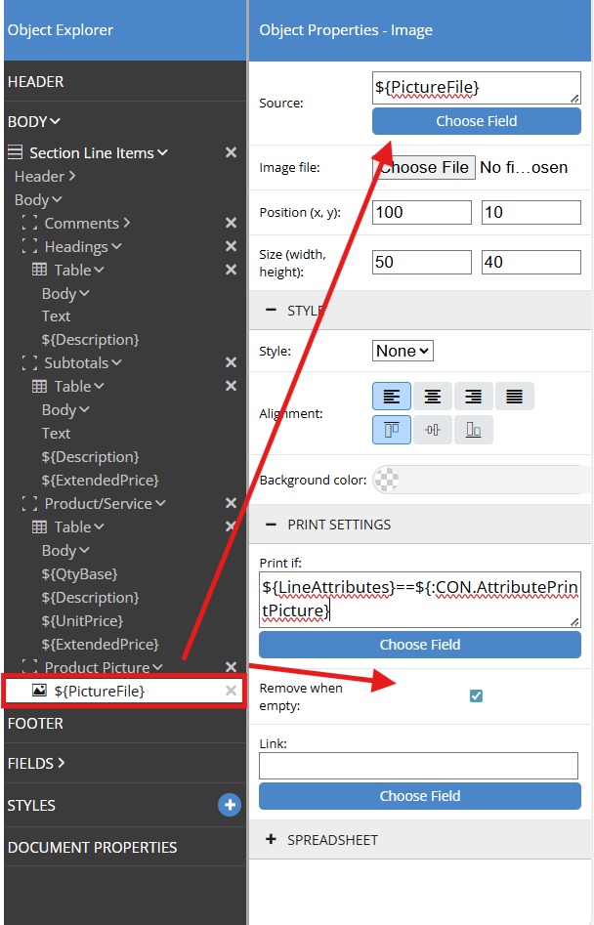The height and width of the screenshot is (925, 594).
Task: Delete the Subtotals group
Action: click(x=232, y=362)
